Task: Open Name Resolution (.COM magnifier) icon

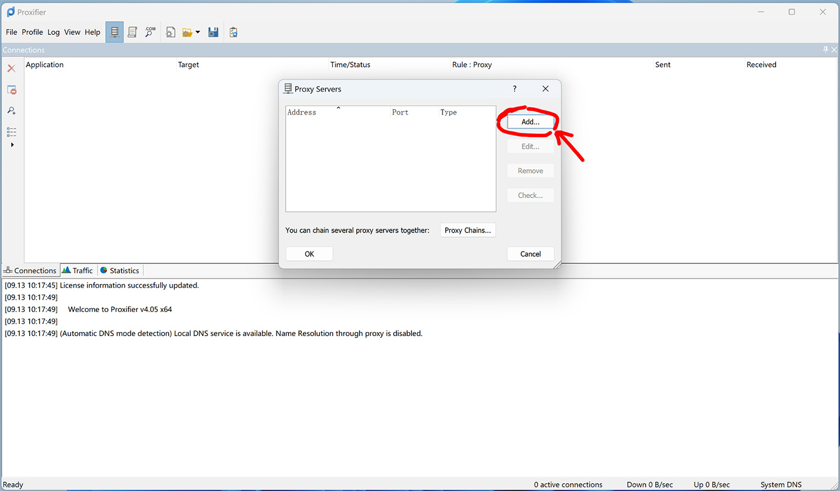Action: pyautogui.click(x=150, y=32)
